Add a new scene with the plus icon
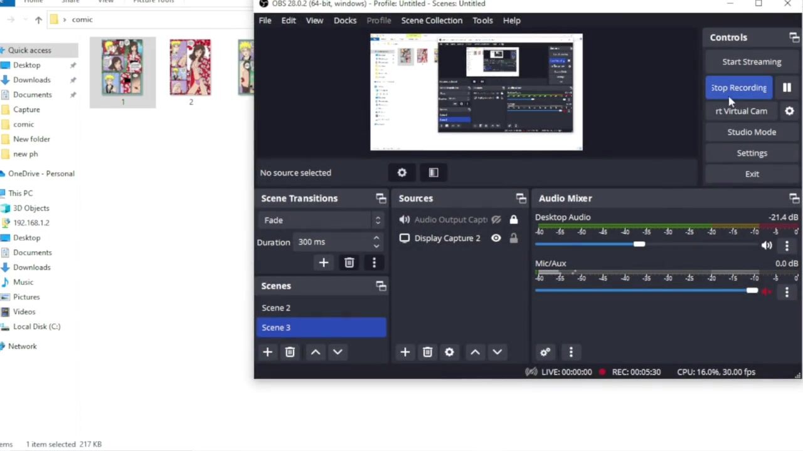 [267, 352]
